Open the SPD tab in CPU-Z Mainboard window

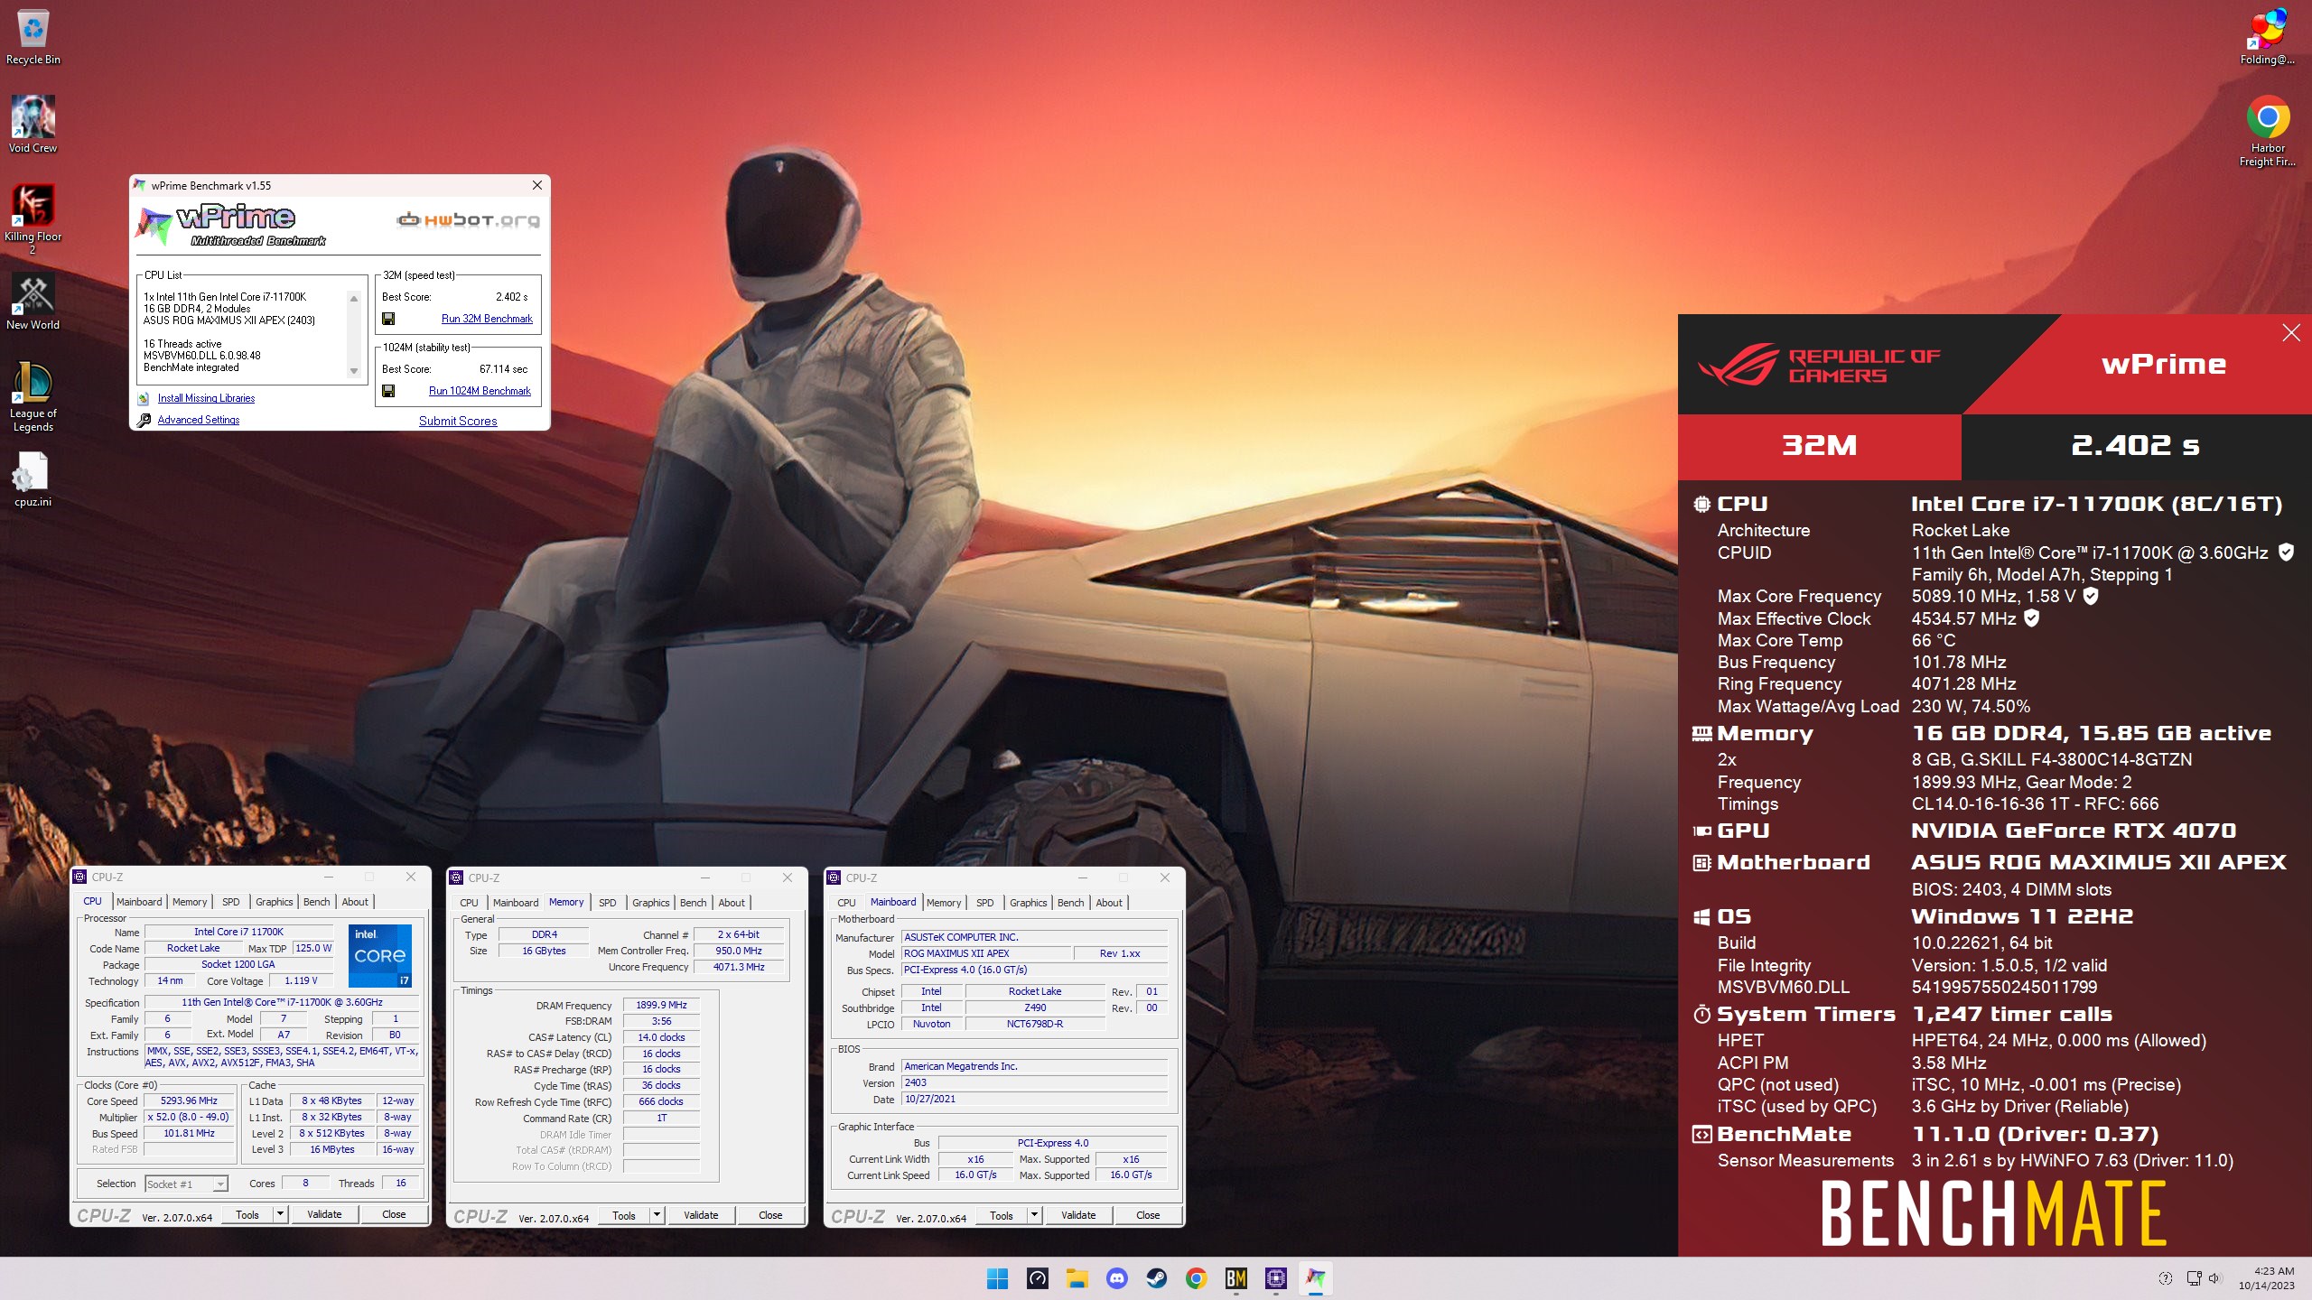(x=985, y=903)
